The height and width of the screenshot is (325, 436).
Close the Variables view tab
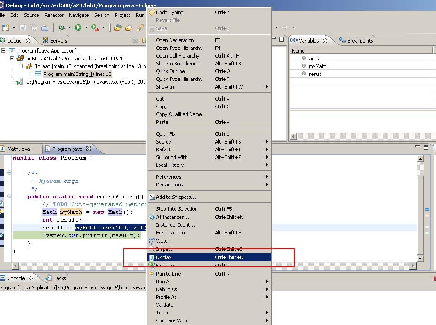pos(325,40)
